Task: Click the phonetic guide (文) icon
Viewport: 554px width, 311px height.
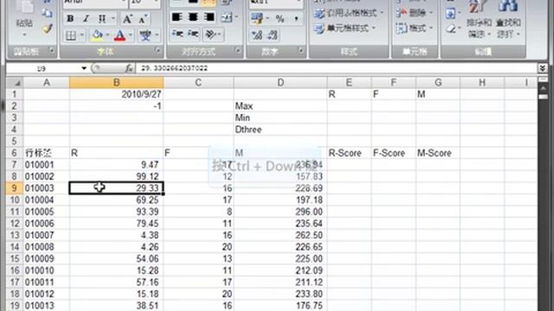Action: tap(145, 35)
